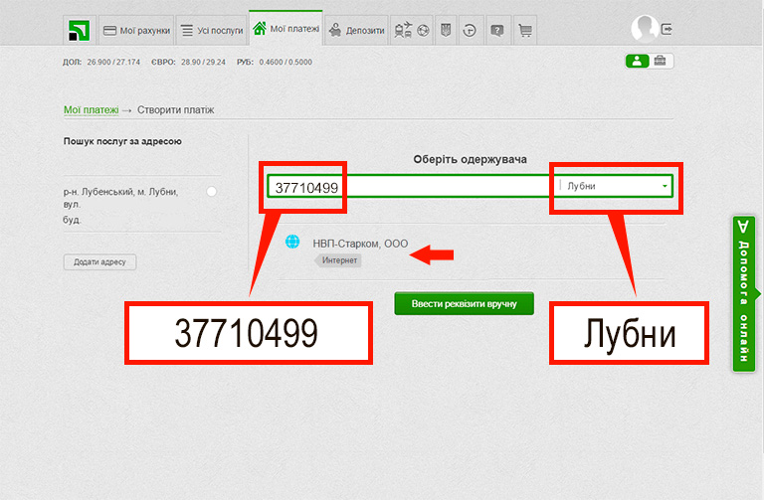
Task: Click the Ukrainian emblem shield icon
Action: tap(447, 31)
